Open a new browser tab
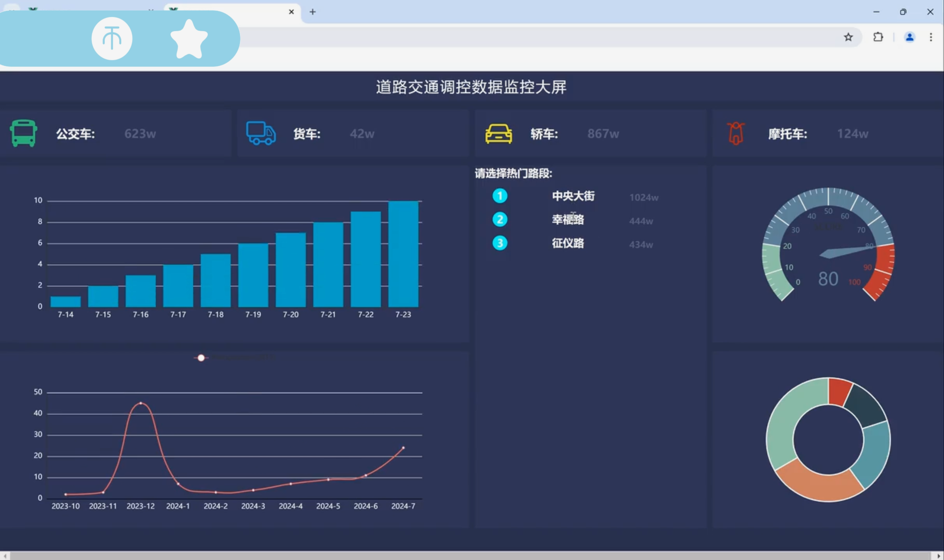Screen dimensions: 944x560 313,12
